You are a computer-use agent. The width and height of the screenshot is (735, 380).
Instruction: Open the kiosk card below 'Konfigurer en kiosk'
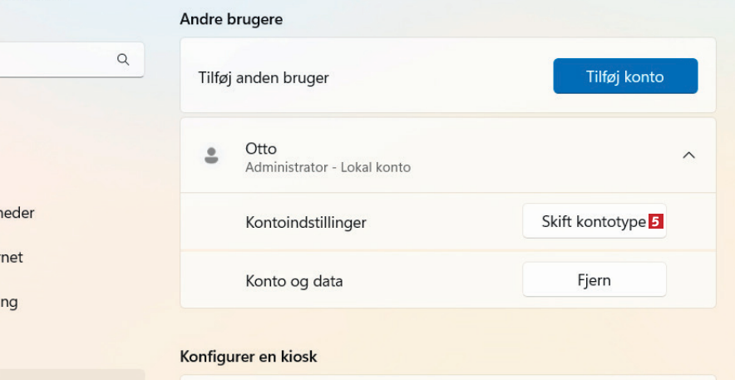447,377
